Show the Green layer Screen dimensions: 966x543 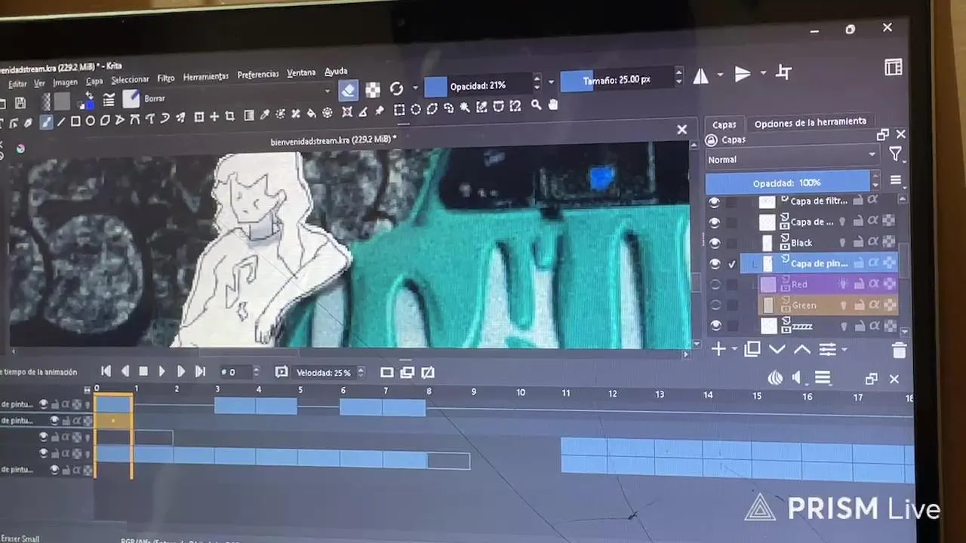(714, 305)
